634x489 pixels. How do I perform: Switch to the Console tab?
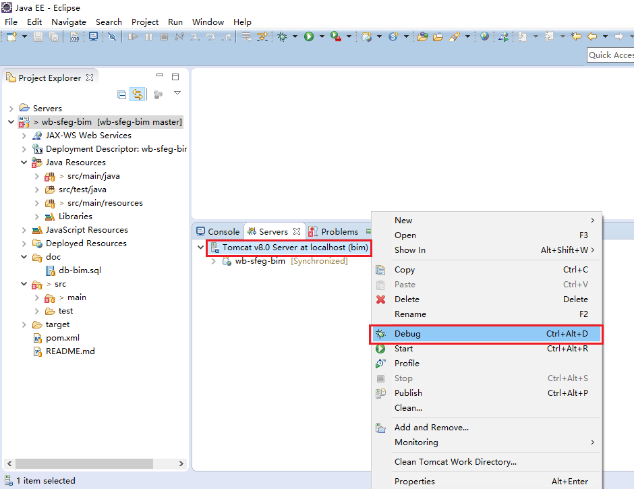218,231
